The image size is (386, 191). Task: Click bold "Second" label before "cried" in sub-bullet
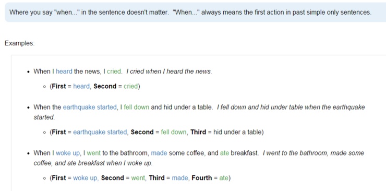(105, 87)
